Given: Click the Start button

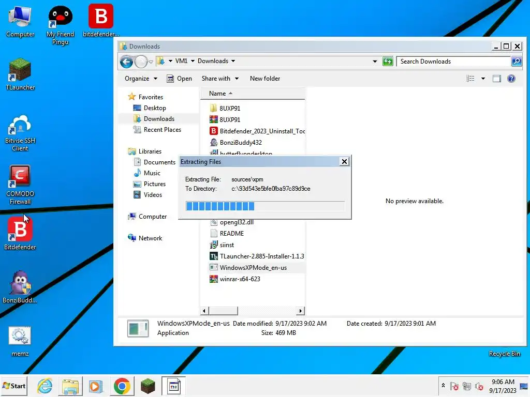Looking at the screenshot, I should pos(14,386).
